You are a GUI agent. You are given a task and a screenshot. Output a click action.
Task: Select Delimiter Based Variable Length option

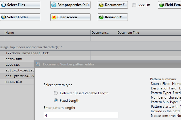tap(56, 93)
